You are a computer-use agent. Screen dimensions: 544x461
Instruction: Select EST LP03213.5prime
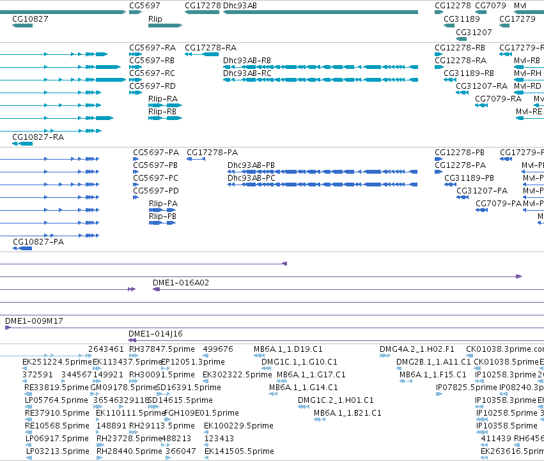coord(29,458)
